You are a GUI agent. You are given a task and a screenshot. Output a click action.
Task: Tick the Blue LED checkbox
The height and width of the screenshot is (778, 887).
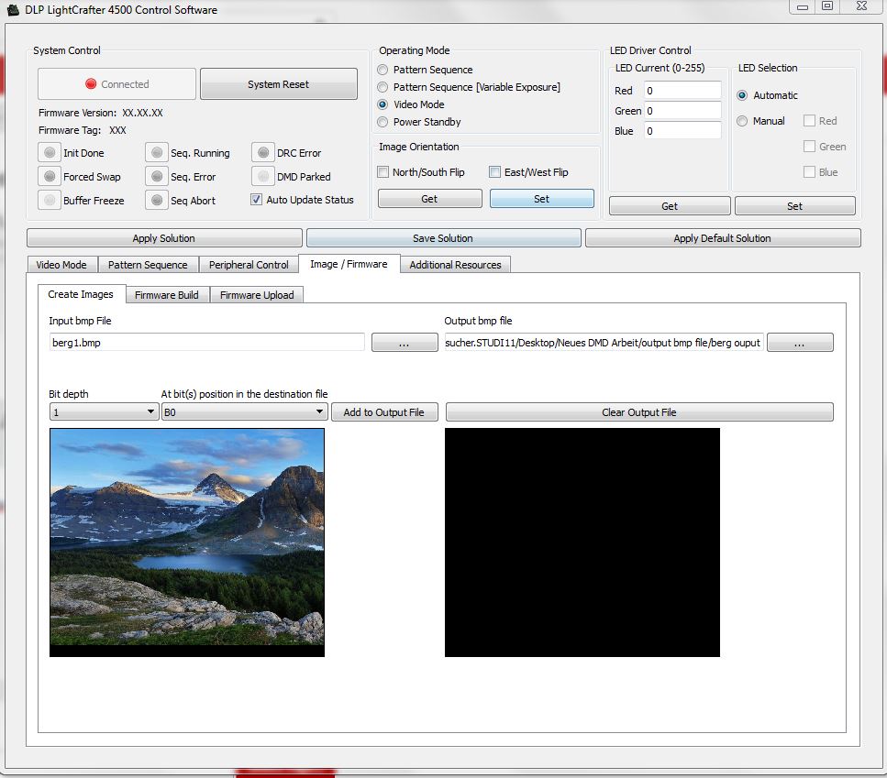(x=810, y=171)
